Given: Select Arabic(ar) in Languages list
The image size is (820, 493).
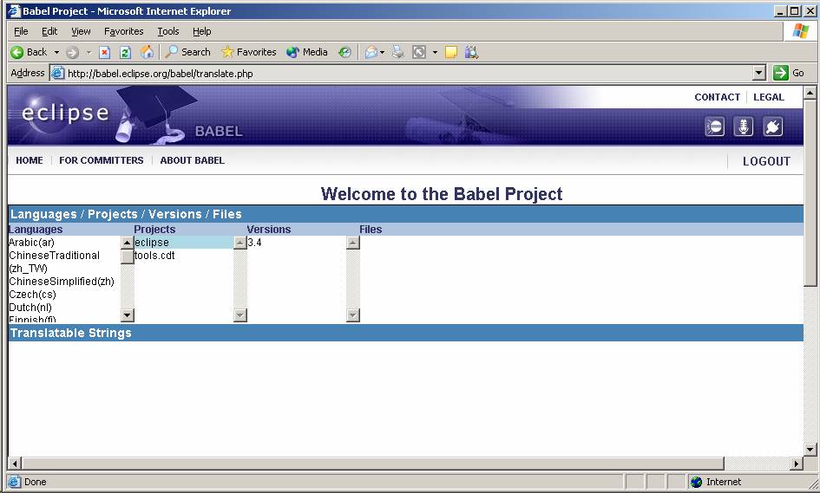Looking at the screenshot, I should 31,243.
